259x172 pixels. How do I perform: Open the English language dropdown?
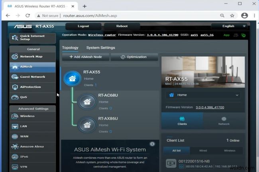[x=230, y=26]
